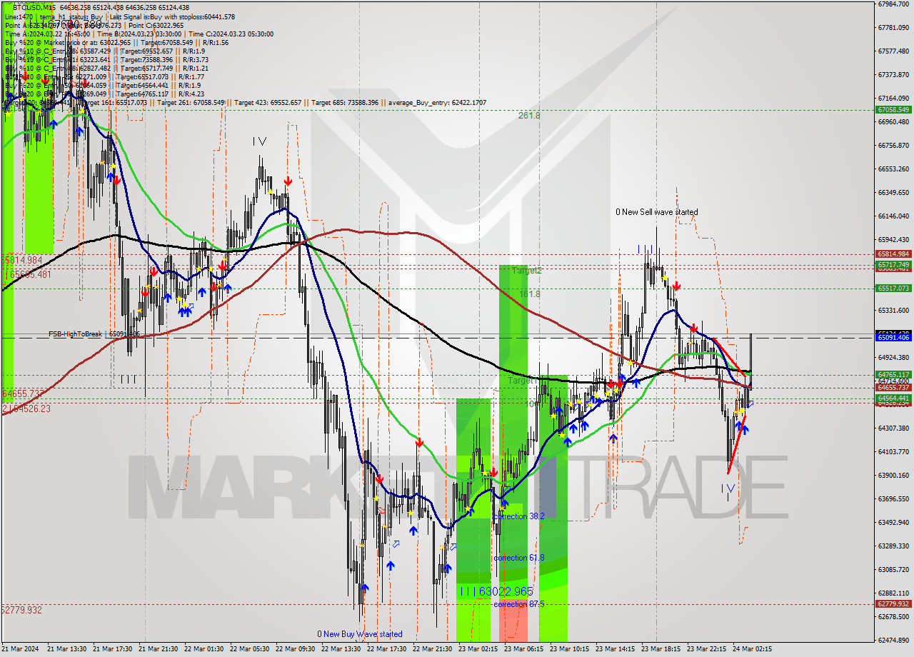Click the 'average_Buy_entry: 62422.1707' text

pos(438,103)
